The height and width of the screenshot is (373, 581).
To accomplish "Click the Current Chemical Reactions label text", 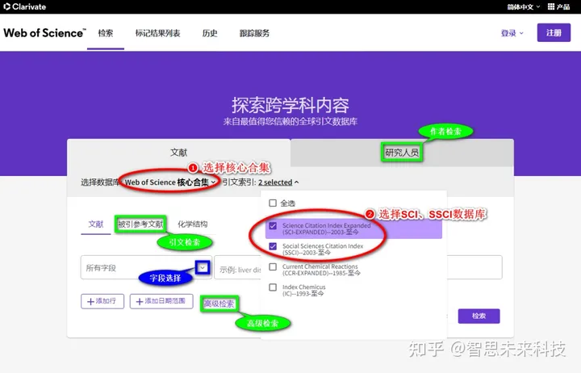I will tap(321, 270).
